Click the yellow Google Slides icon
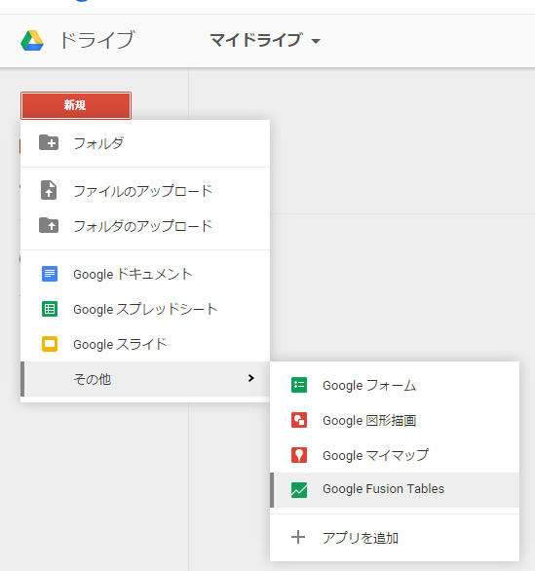 point(50,344)
